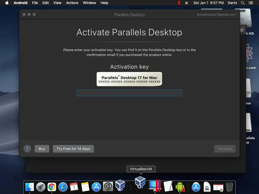Click the Activate button

225,149
